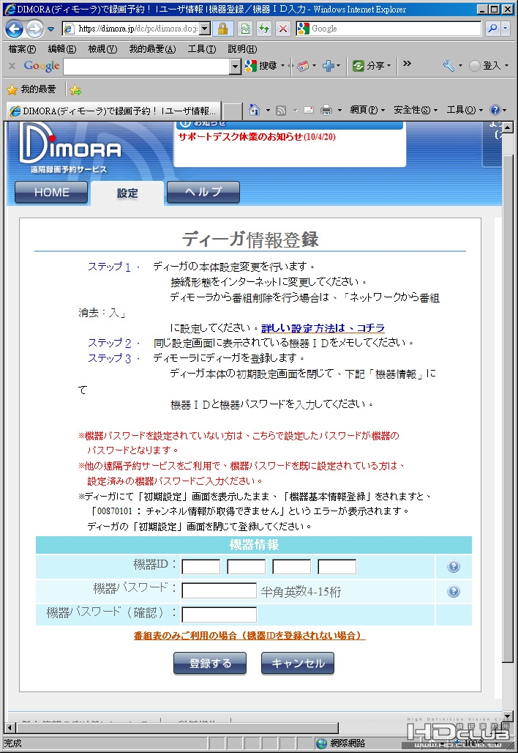This screenshot has height=753, width=518.
Task: Click the horizontal scrollbar left arrow
Action: point(10,727)
